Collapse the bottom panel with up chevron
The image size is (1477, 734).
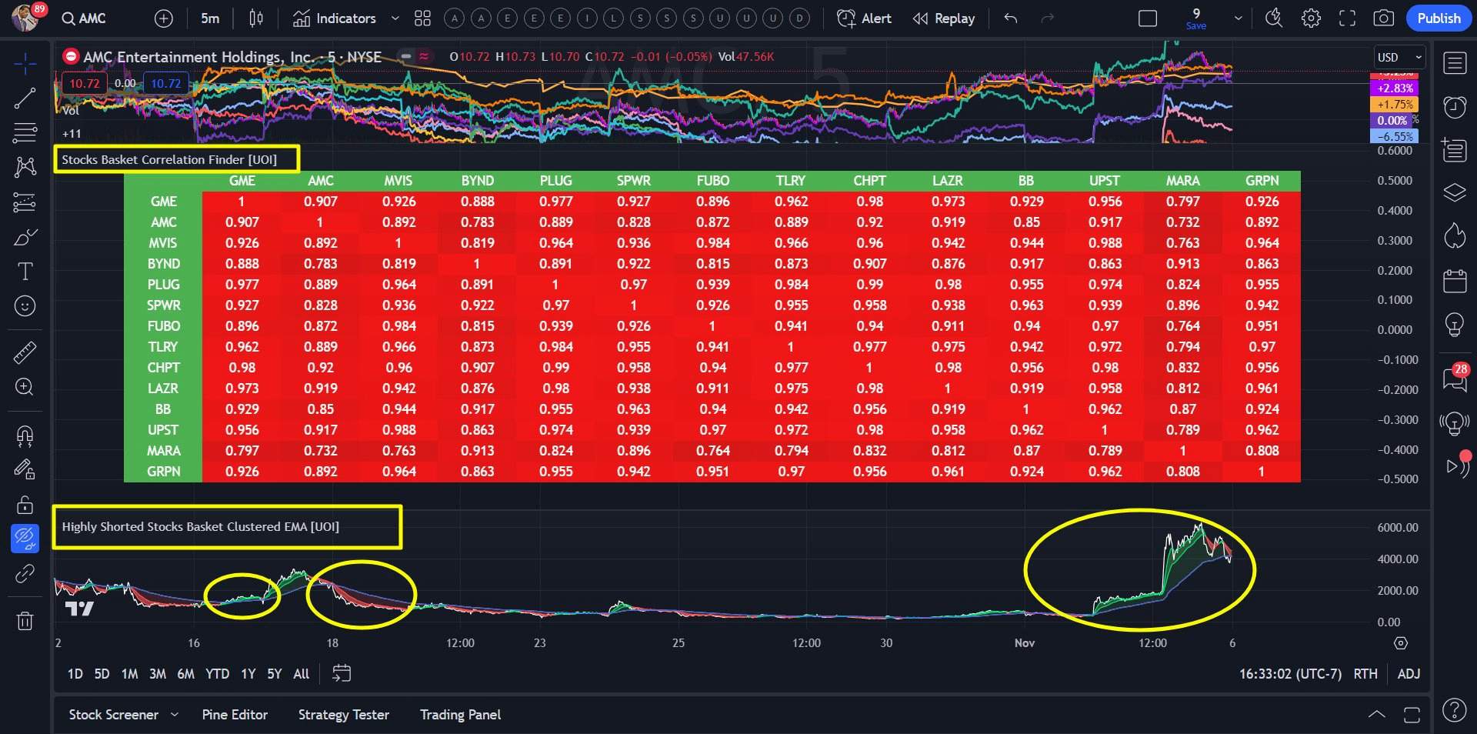[1376, 715]
